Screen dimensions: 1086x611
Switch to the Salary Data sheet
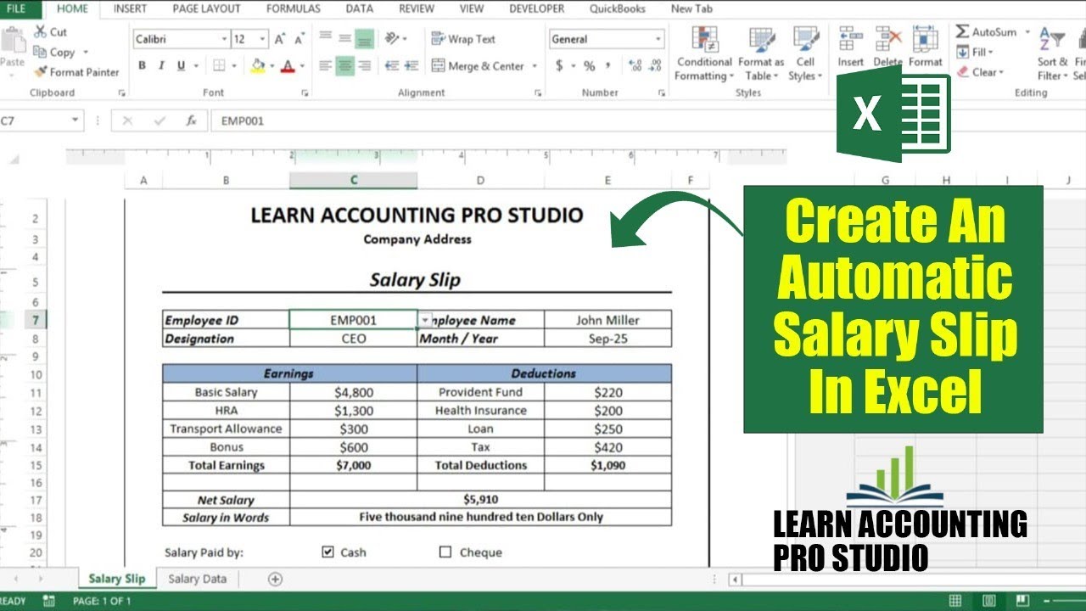197,579
